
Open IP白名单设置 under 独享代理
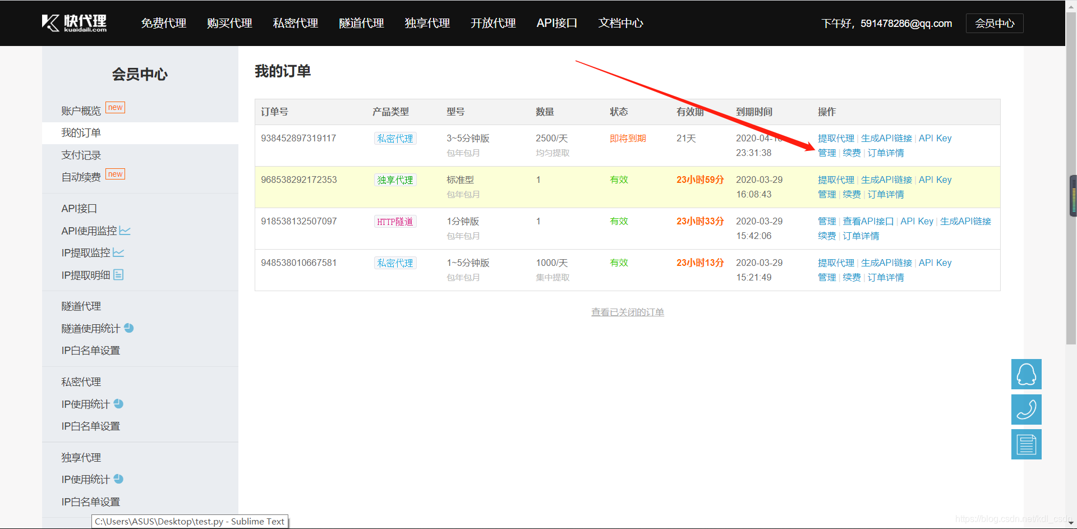(x=90, y=502)
